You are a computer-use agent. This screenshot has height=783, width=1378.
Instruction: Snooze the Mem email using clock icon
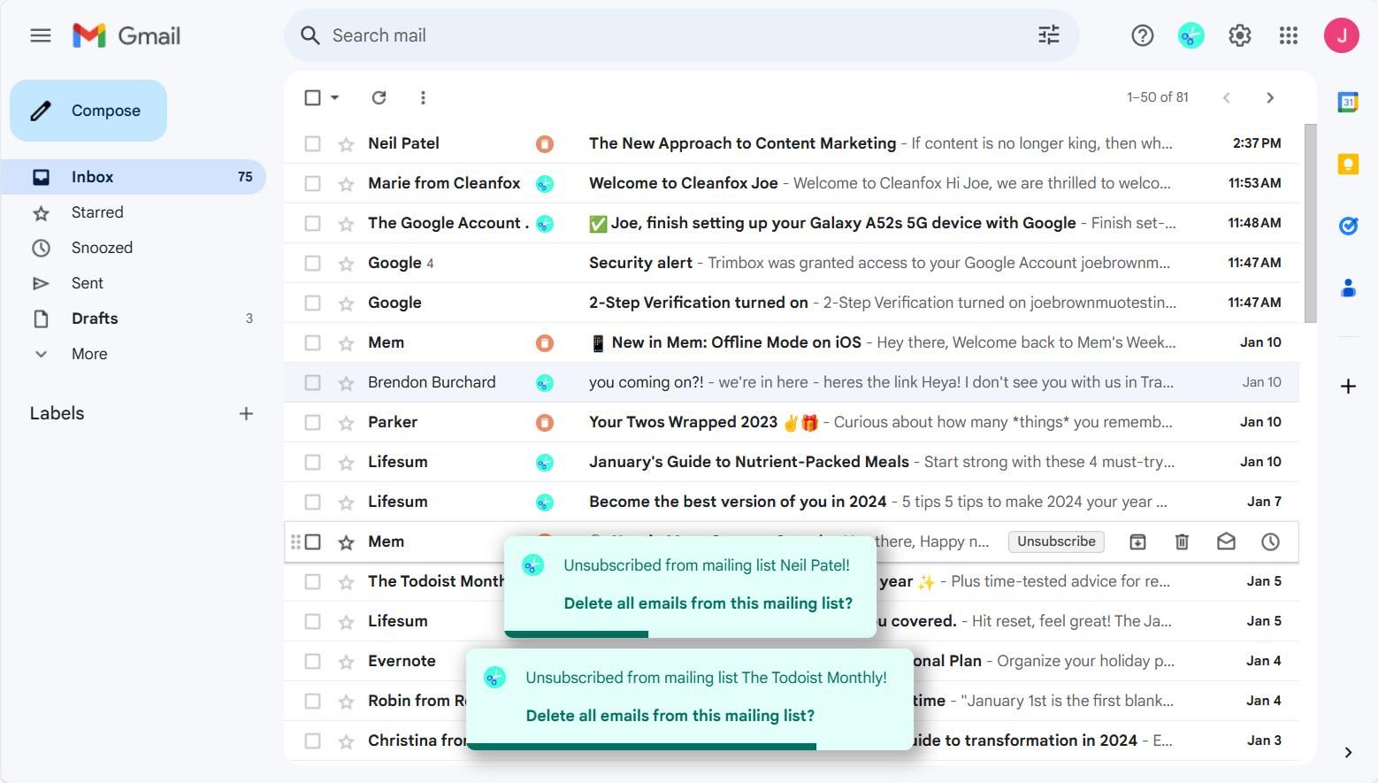1270,541
